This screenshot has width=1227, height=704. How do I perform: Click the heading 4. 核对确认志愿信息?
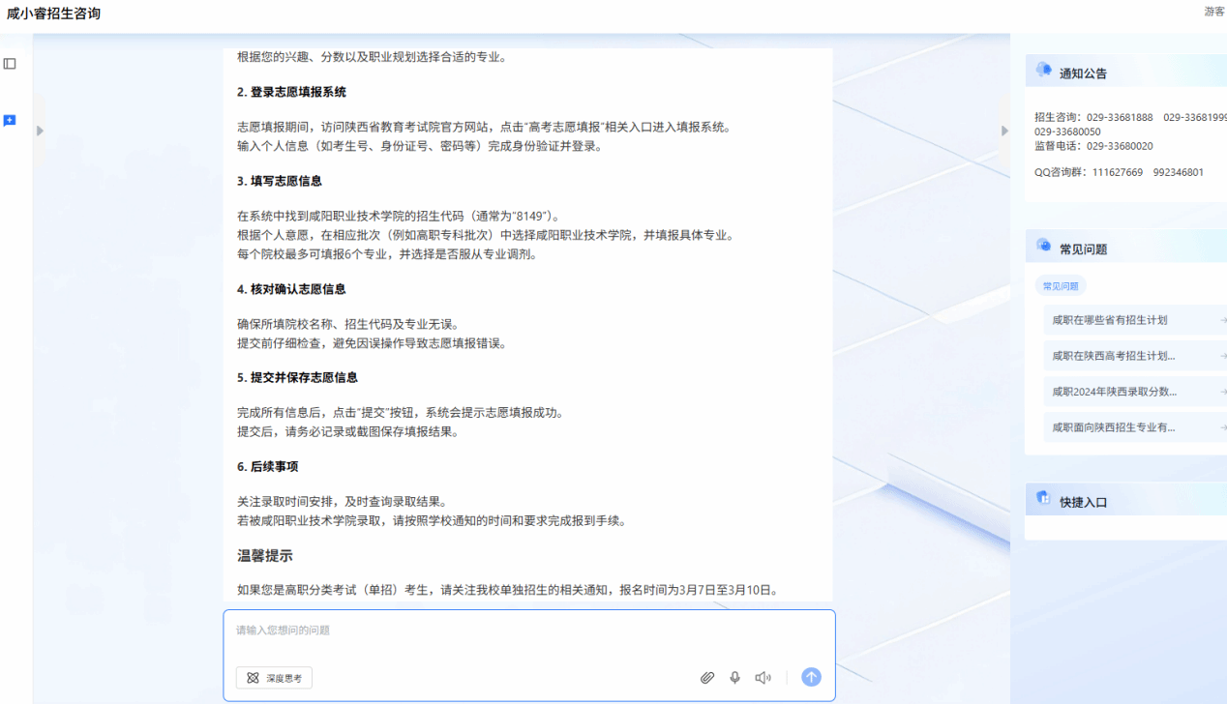(x=291, y=289)
